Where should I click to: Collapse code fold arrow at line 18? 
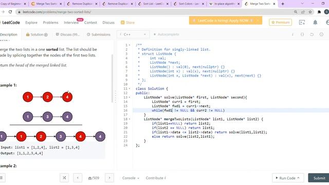point(130,119)
